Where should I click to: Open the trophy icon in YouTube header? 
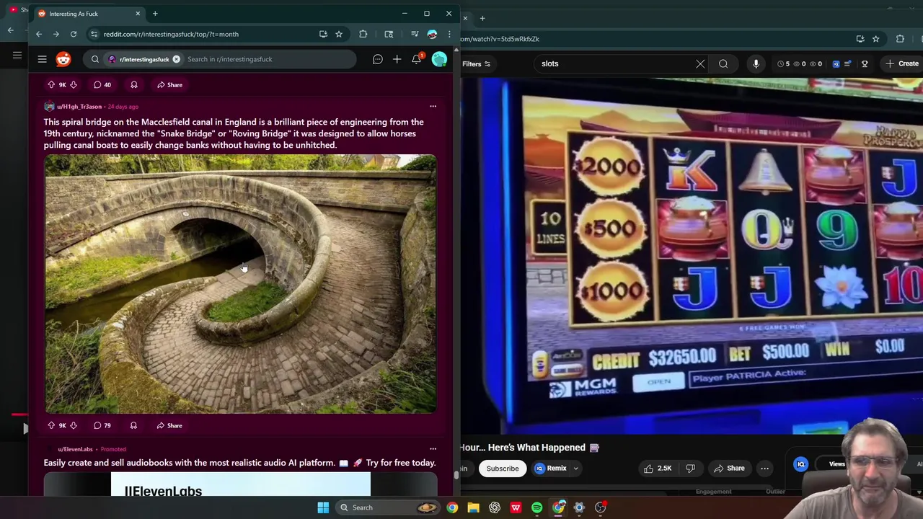(865, 63)
